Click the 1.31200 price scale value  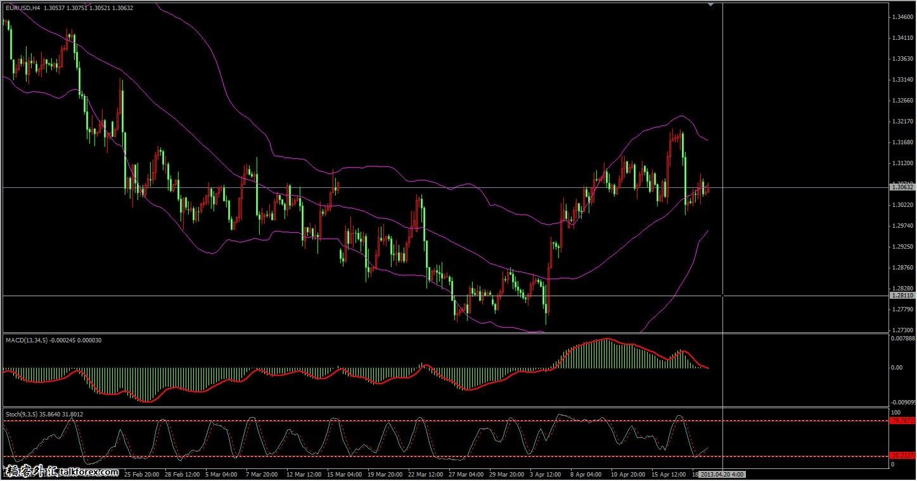coord(902,163)
